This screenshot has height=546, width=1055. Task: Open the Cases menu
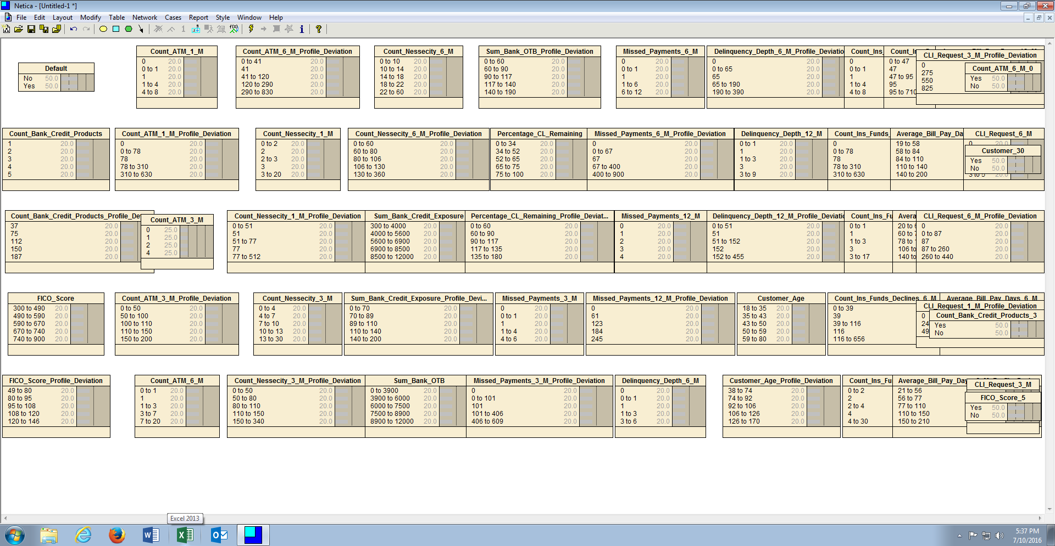[173, 18]
